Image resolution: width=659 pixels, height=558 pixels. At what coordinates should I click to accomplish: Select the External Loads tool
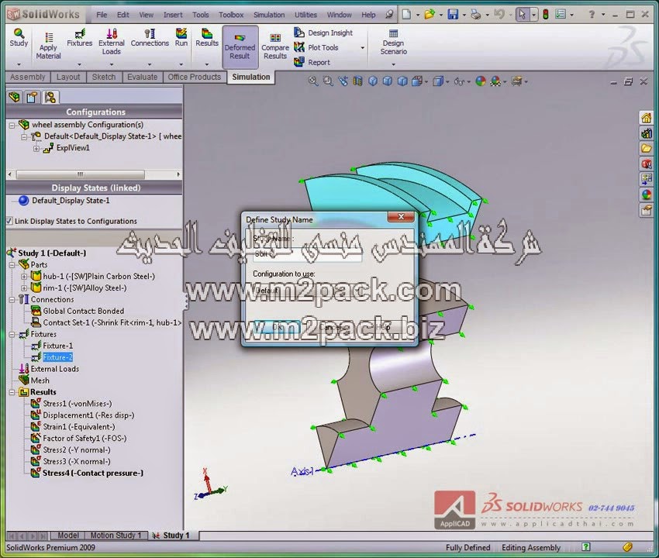point(112,42)
